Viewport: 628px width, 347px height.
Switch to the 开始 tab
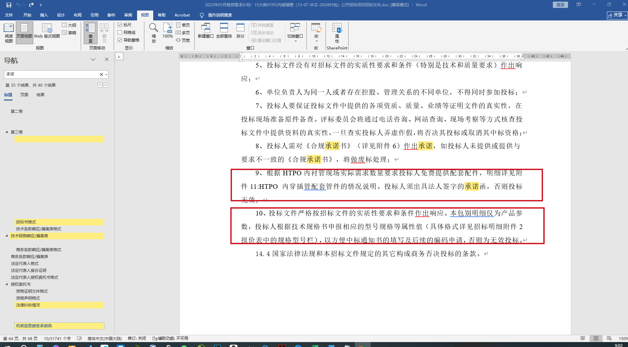tap(27, 15)
